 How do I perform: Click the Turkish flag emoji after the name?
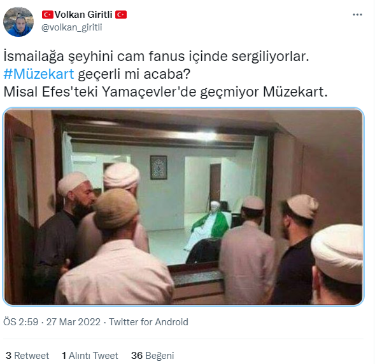(x=121, y=15)
